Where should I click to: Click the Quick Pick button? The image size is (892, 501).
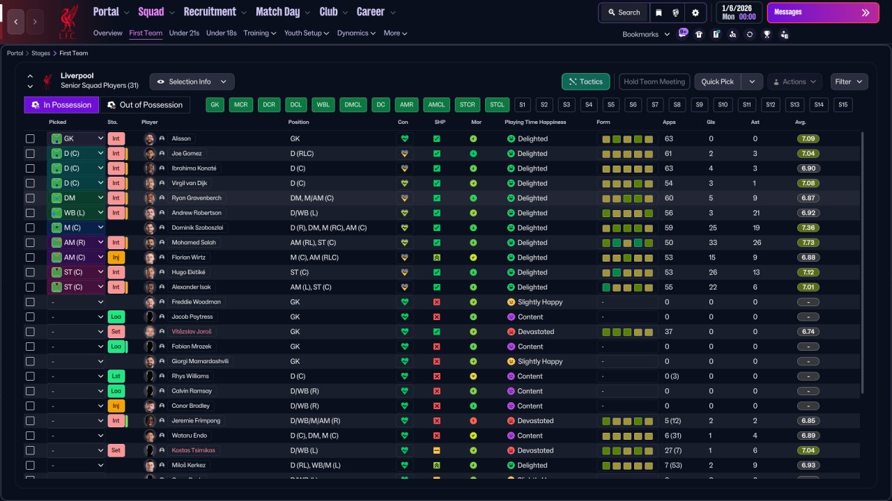coord(718,81)
